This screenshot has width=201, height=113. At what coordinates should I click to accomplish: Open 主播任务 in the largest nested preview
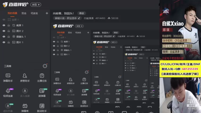[x=84, y=81]
